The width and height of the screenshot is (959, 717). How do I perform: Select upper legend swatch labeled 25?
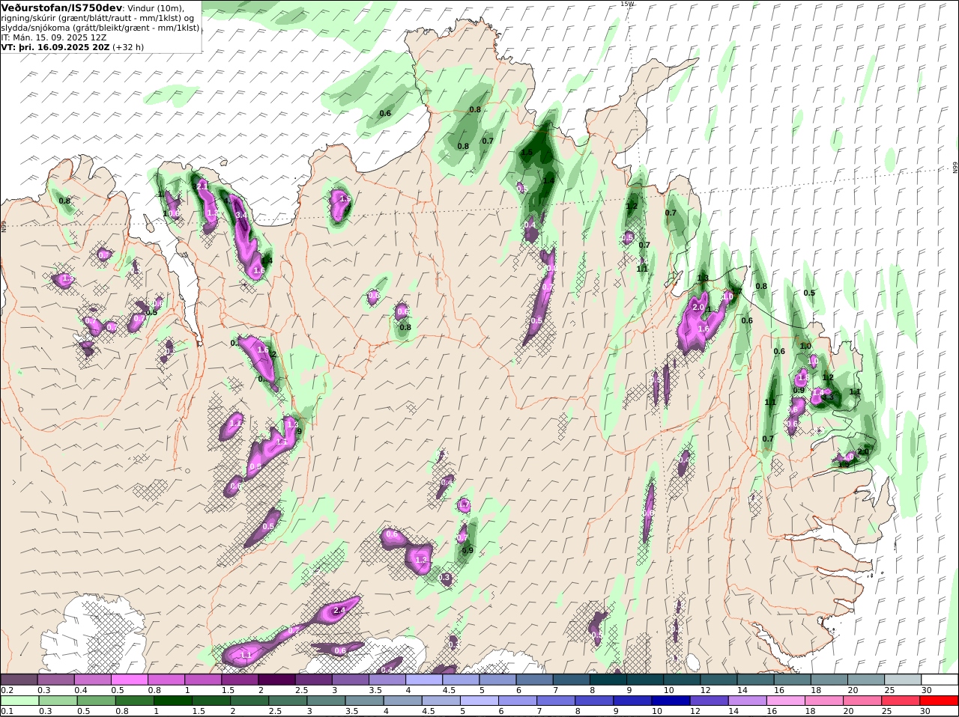coord(903,679)
